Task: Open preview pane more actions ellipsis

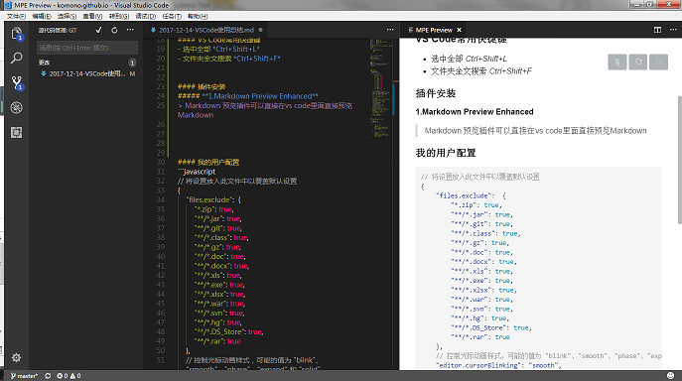Action: pyautogui.click(x=673, y=30)
